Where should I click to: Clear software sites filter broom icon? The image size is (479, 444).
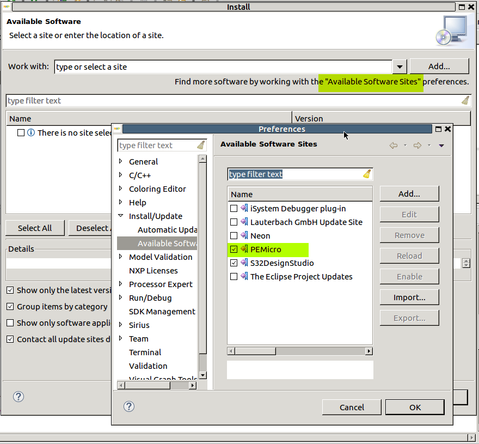pyautogui.click(x=367, y=174)
